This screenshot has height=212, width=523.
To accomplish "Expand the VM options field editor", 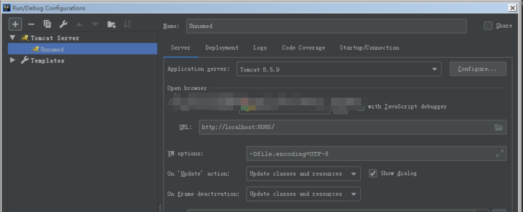I will point(499,154).
